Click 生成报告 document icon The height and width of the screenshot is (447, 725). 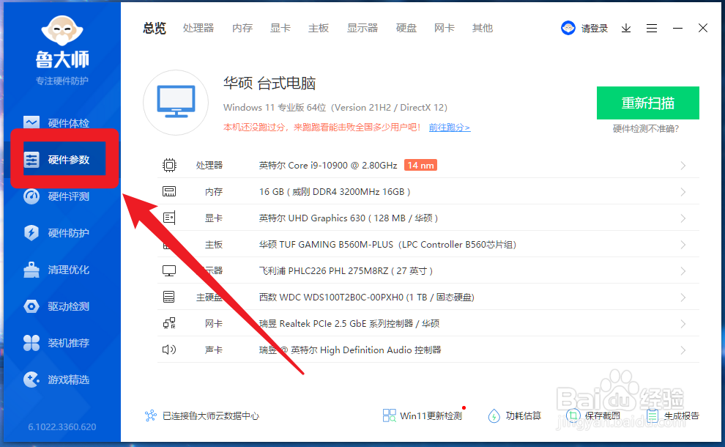click(x=652, y=415)
